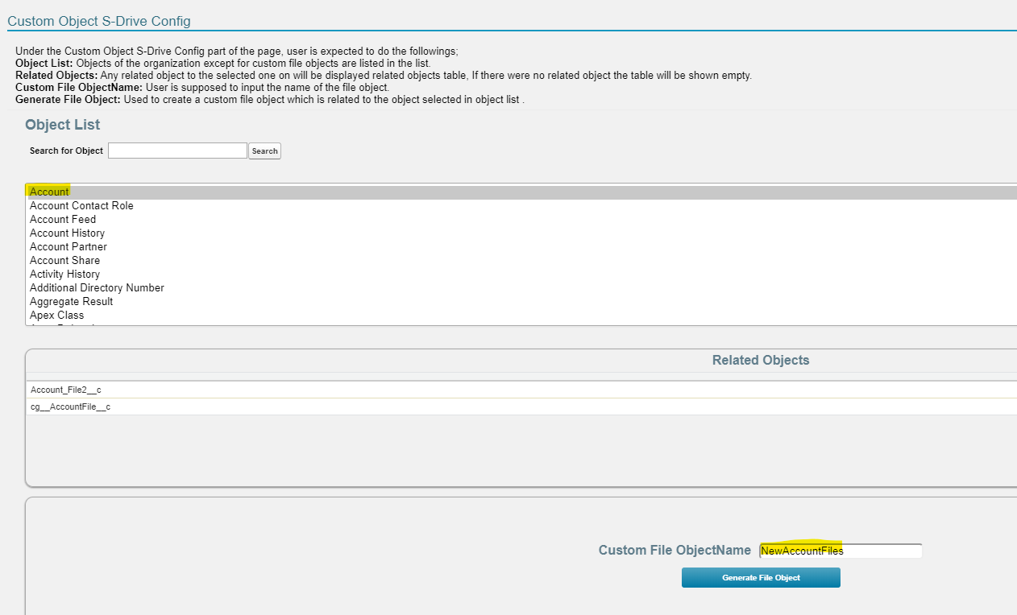Click the Custom File ObjectName label
The image size is (1017, 615).
coord(675,551)
